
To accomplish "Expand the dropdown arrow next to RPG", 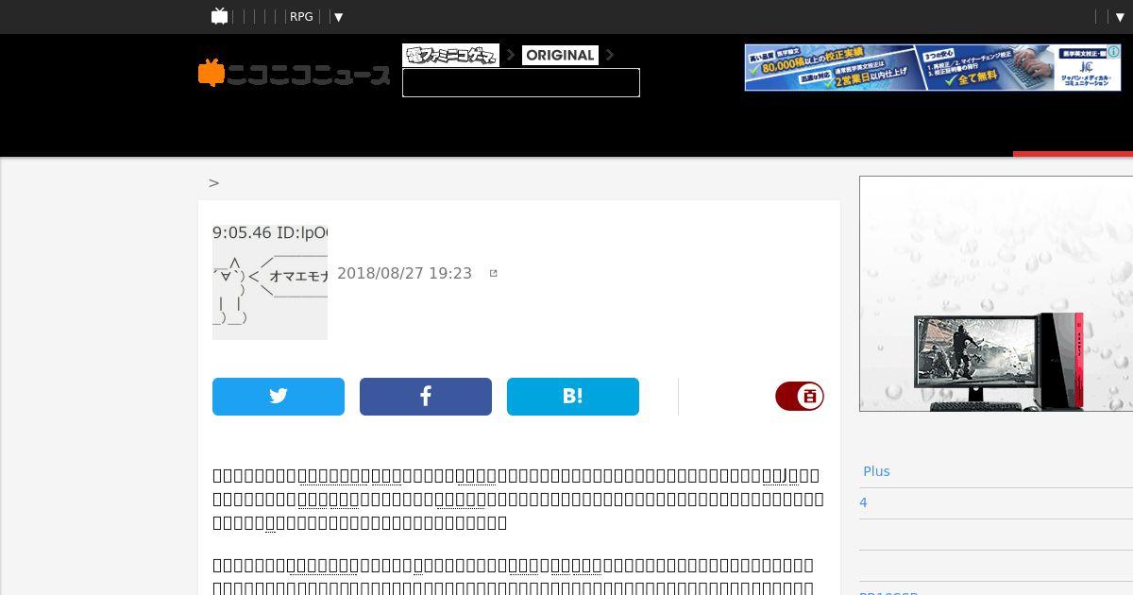I will click(338, 17).
